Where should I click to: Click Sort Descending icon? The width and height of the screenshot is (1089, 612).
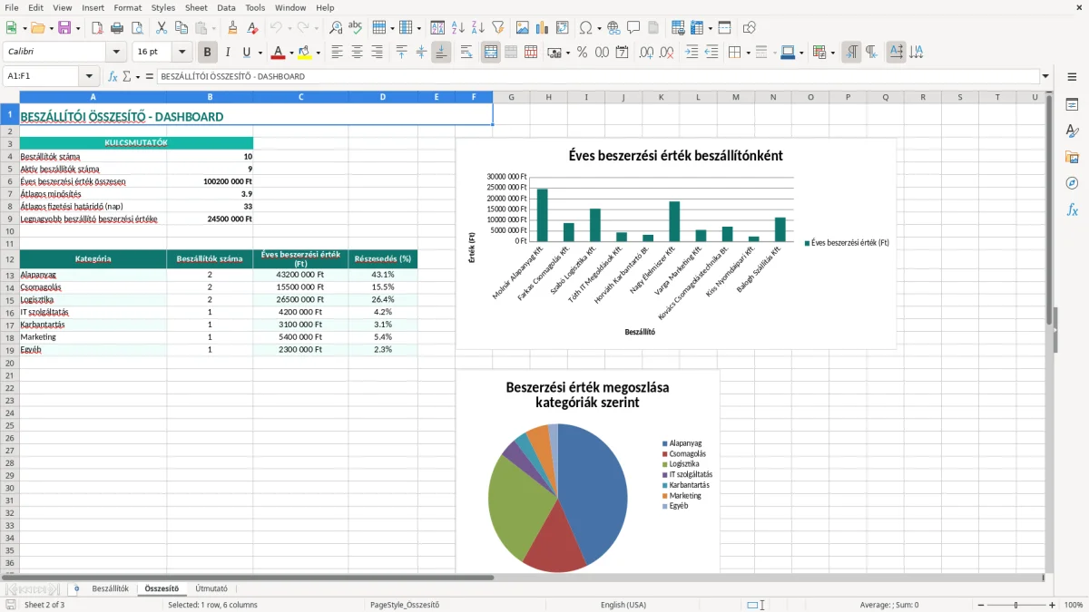[x=478, y=28]
